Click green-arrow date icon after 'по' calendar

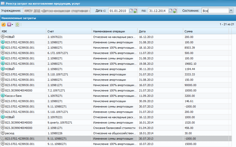coord(175,10)
